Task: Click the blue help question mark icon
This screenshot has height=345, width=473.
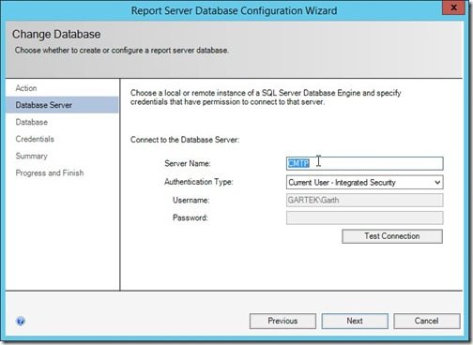Action: click(x=21, y=321)
